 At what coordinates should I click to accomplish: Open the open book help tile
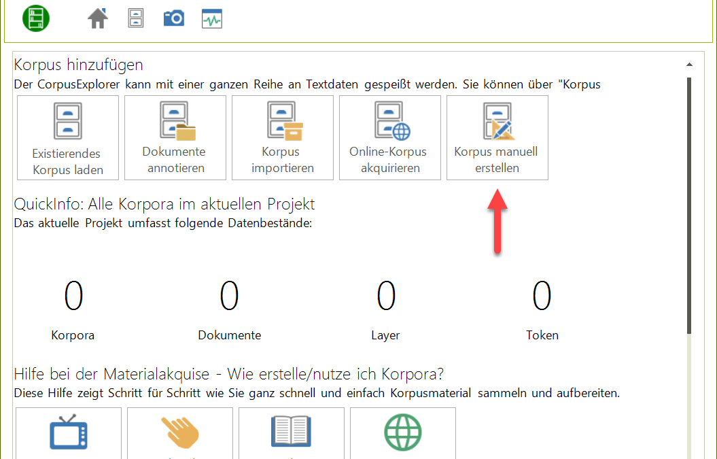(292, 432)
